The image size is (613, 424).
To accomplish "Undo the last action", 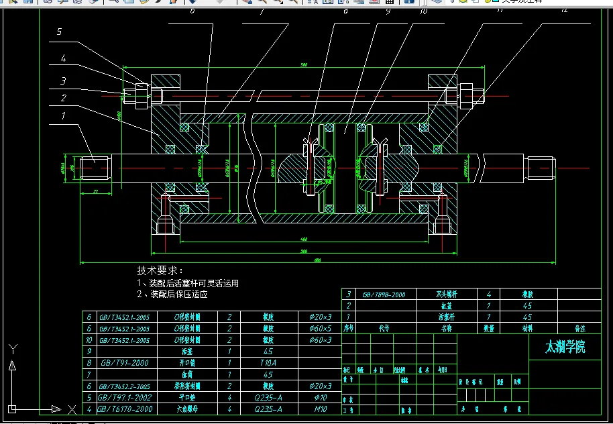I will pyautogui.click(x=192, y=3).
